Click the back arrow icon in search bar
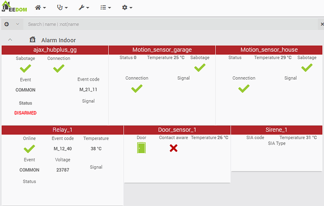The image size is (324, 206). (7, 24)
